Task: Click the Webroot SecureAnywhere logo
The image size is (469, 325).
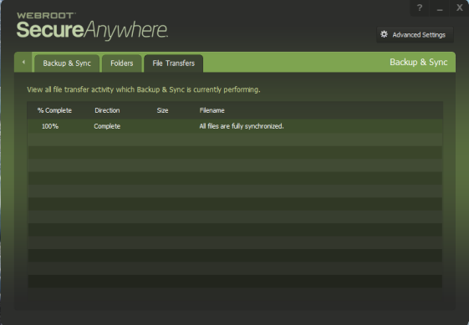Action: (92, 26)
